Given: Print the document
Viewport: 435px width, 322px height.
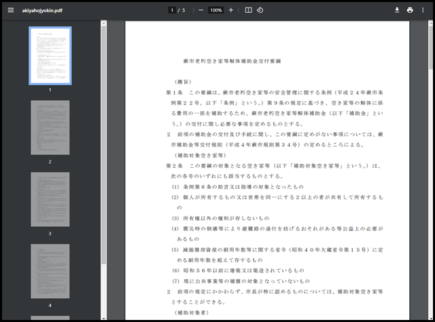Looking at the screenshot, I should (x=410, y=10).
